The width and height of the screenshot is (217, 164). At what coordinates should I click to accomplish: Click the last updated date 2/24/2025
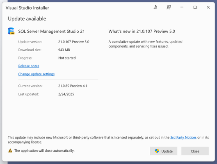click(x=66, y=94)
